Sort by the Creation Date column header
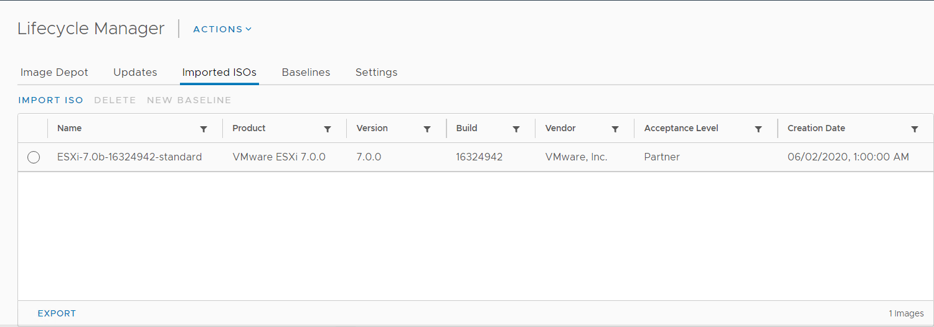Viewport: 934px width, 327px height. [x=816, y=128]
